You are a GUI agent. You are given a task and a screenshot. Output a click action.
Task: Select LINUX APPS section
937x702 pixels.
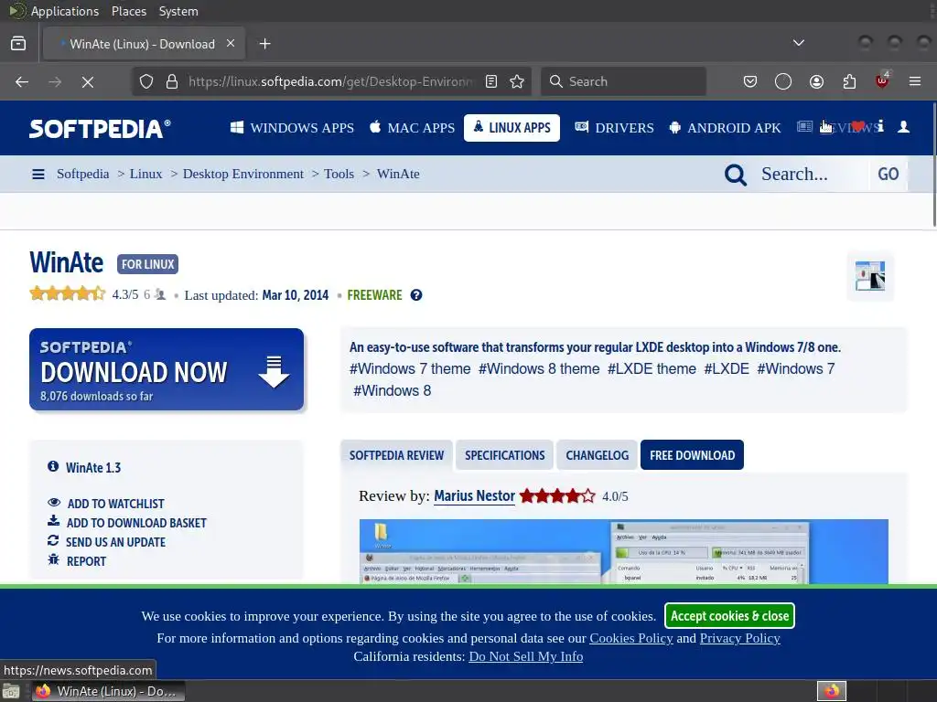click(x=512, y=128)
